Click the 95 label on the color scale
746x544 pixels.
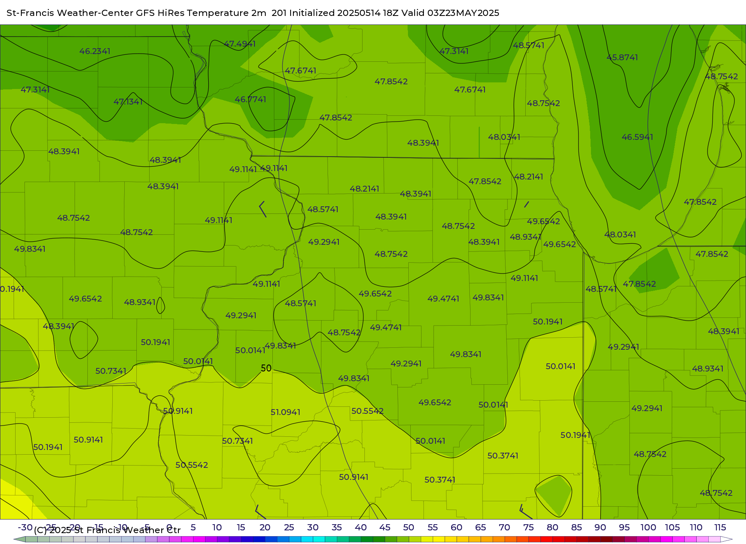624,528
